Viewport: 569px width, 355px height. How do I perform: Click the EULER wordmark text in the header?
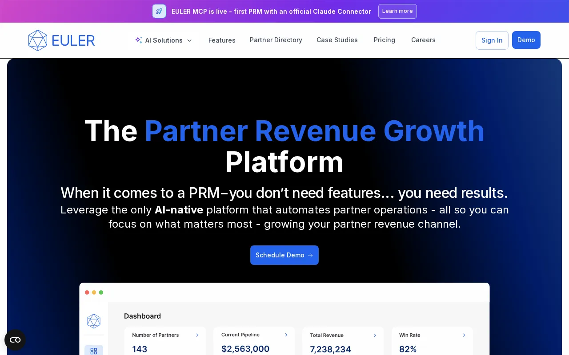click(x=73, y=41)
